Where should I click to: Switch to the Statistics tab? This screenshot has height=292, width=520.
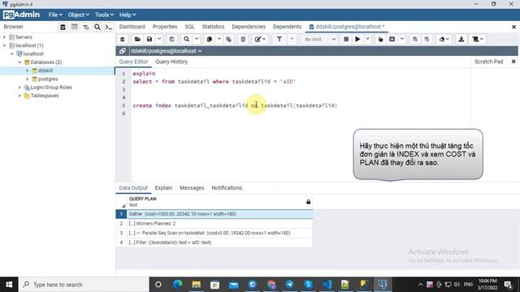click(x=213, y=27)
